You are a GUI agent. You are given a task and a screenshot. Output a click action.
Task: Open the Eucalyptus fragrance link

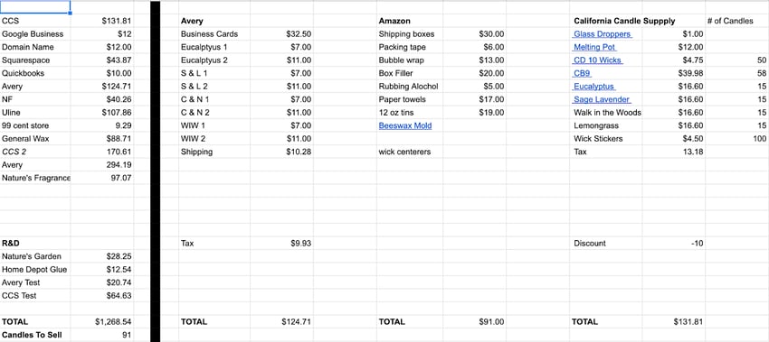[593, 87]
